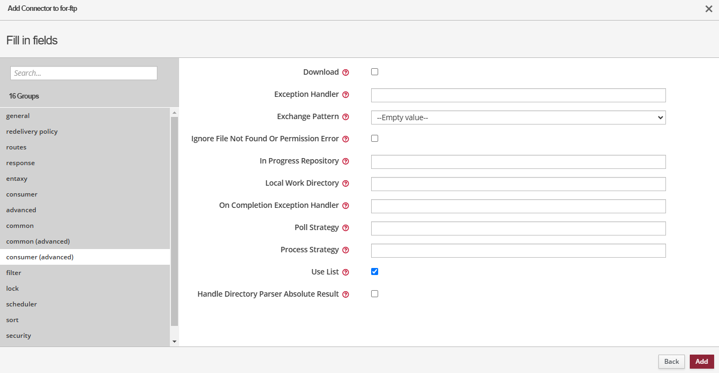Screen dimensions: 719x373
Task: Enable the Download checkbox
Action: tap(374, 72)
